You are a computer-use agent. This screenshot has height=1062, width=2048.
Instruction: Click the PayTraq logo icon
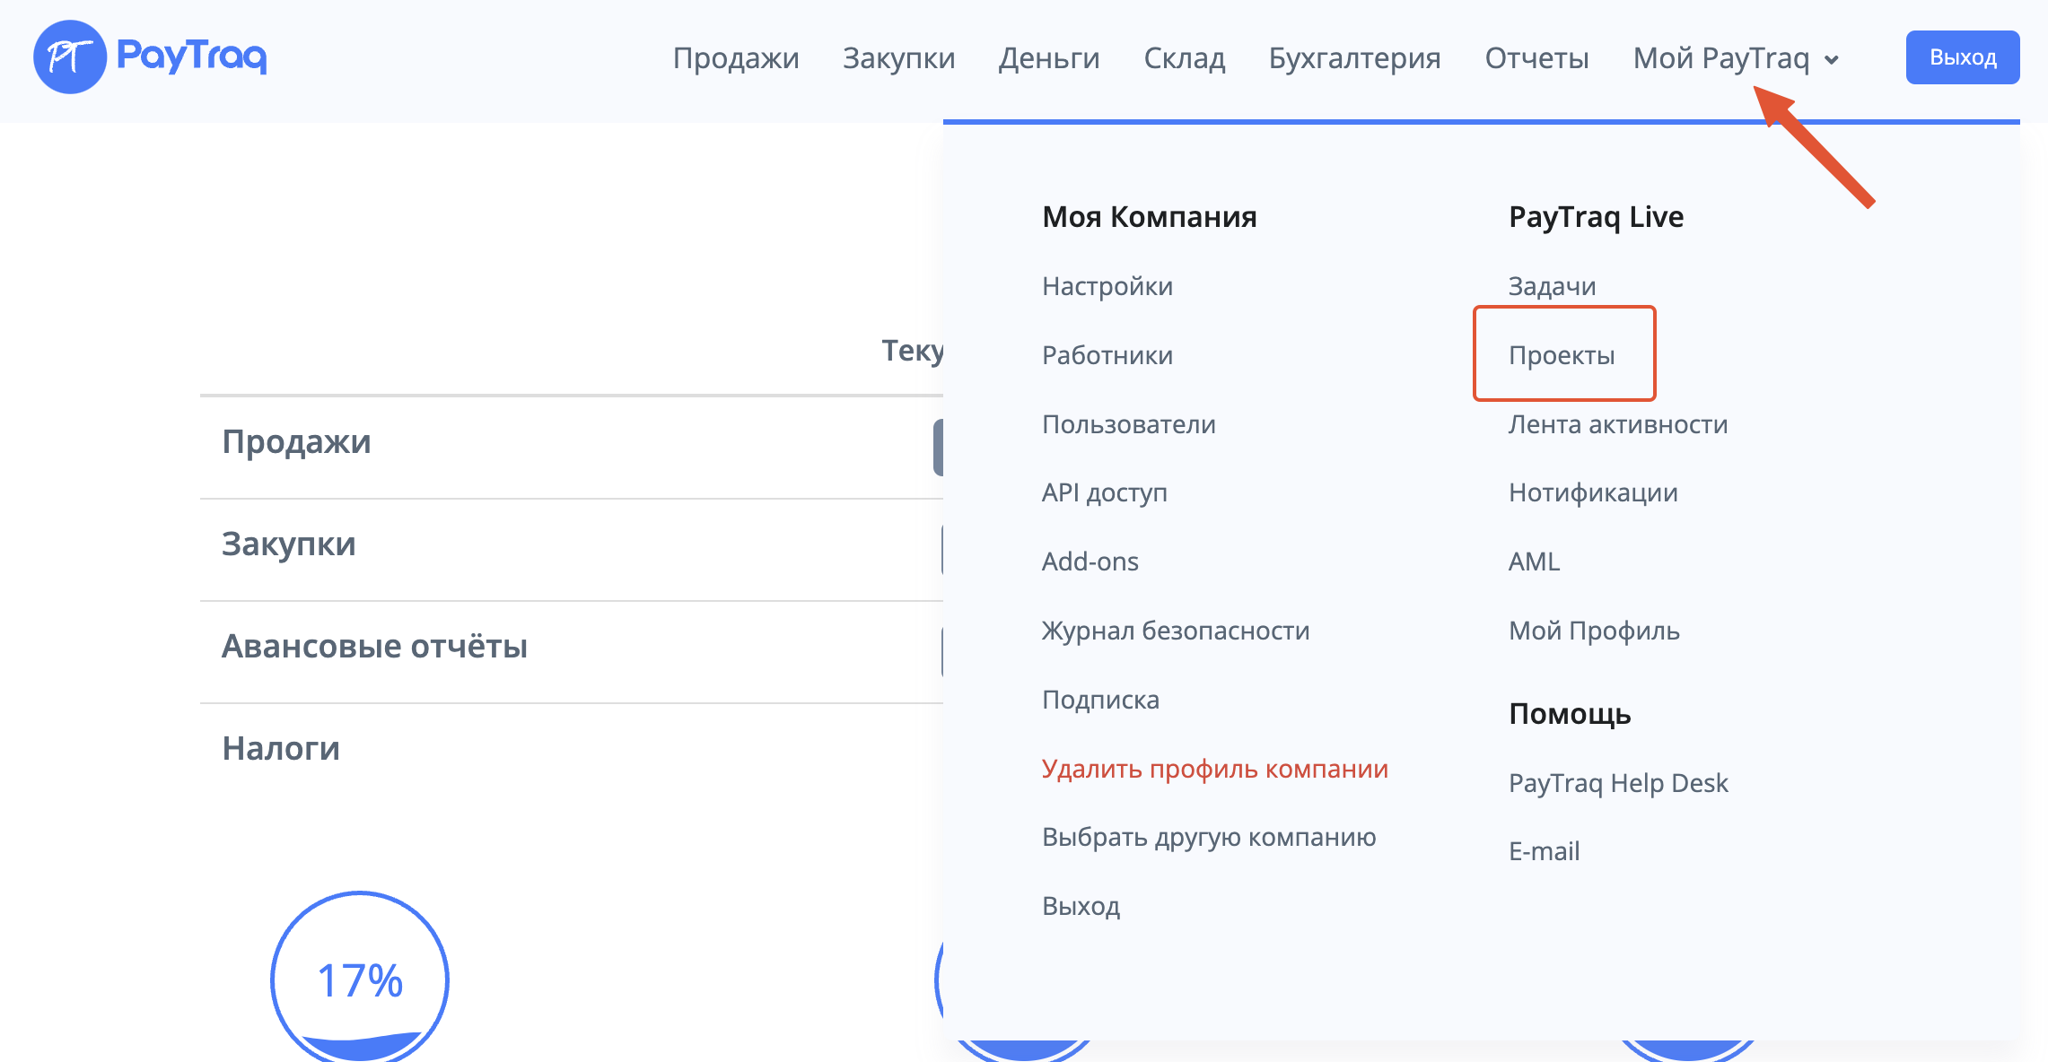pyautogui.click(x=70, y=57)
